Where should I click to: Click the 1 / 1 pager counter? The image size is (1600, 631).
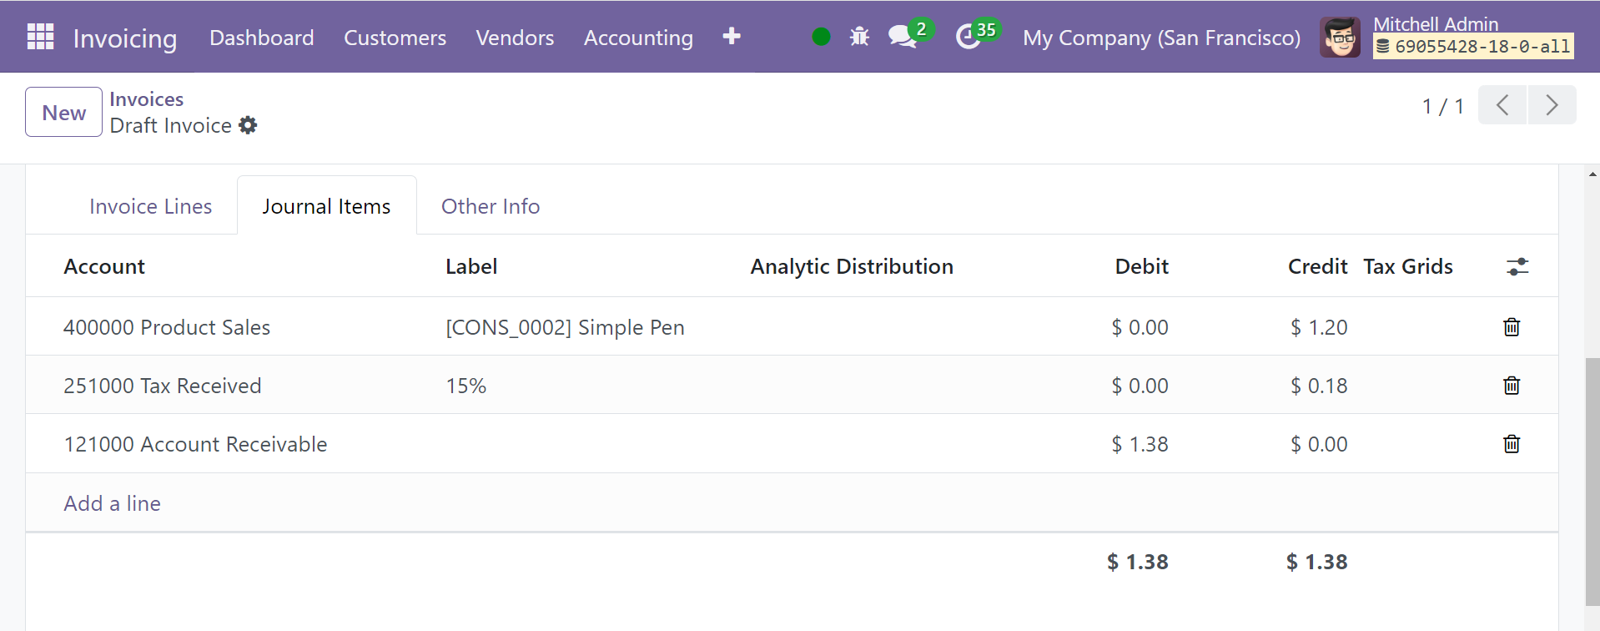click(1443, 106)
